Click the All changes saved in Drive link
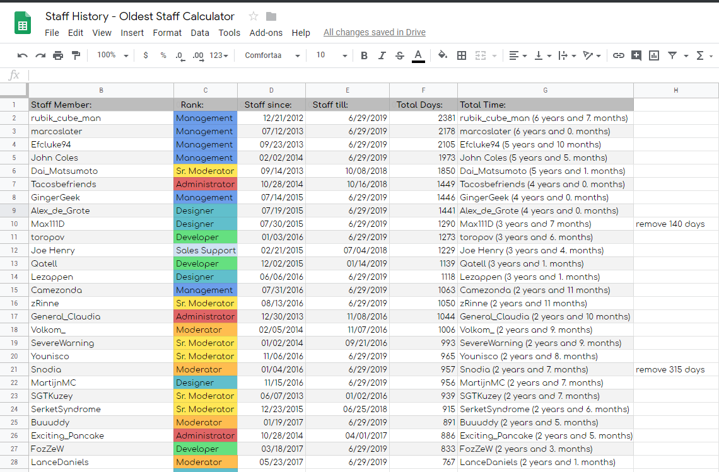The height and width of the screenshot is (472, 719). point(374,33)
